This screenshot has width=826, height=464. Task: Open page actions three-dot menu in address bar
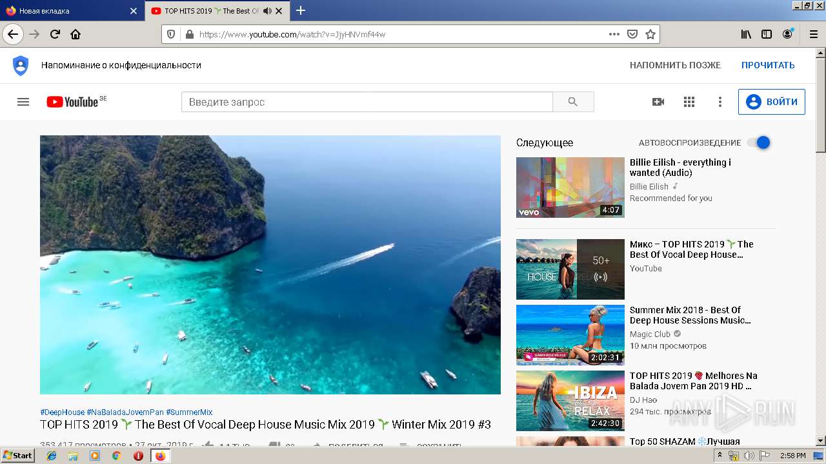(x=614, y=34)
